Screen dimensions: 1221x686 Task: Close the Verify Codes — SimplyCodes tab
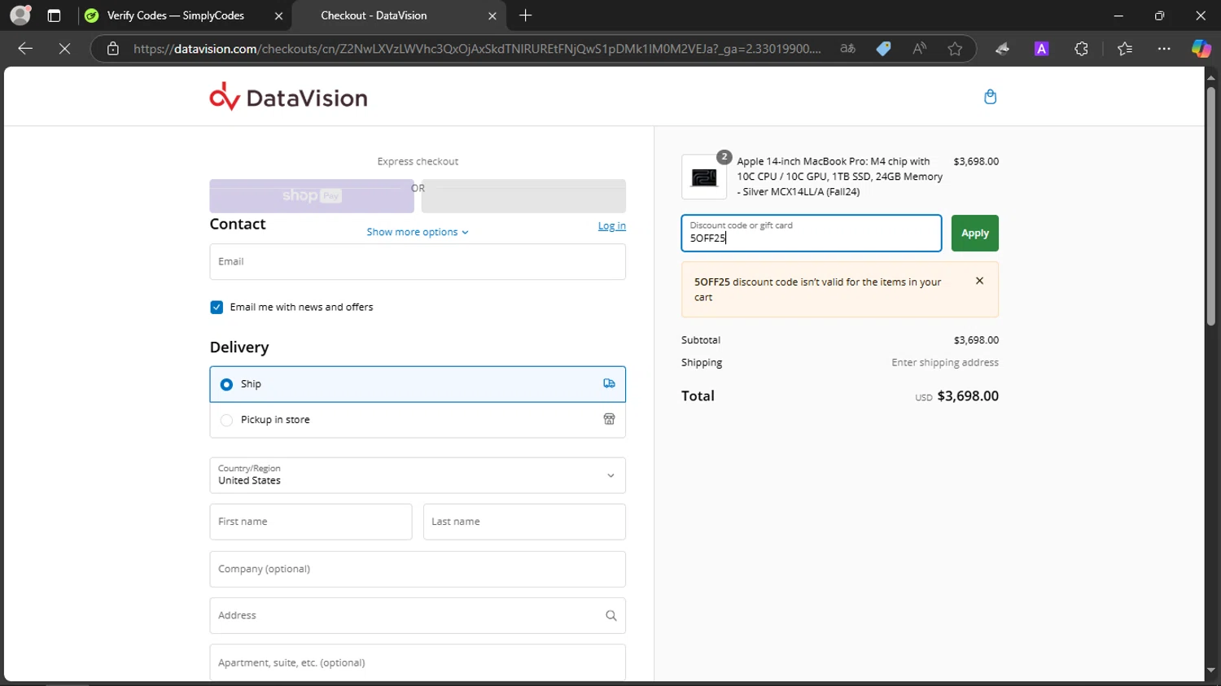(278, 15)
